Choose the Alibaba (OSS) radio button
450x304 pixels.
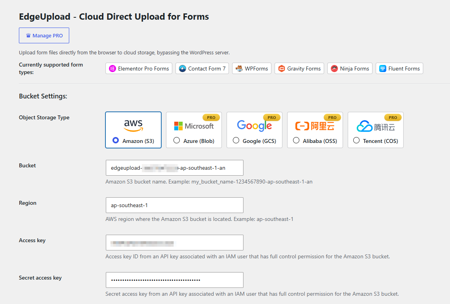click(296, 140)
